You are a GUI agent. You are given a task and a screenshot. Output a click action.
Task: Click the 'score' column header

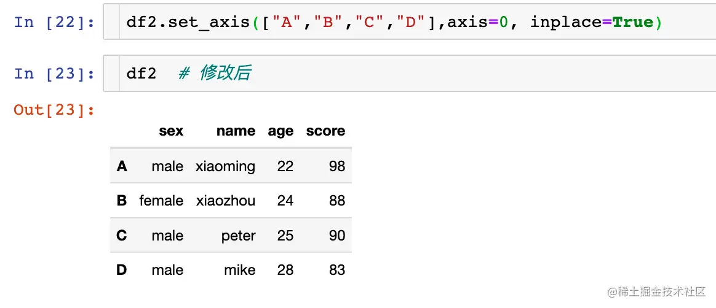pos(325,131)
